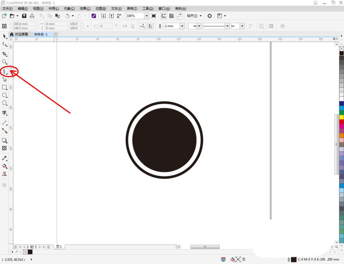The height and width of the screenshot is (264, 344).
Task: Open the 文件(F) menu
Action: tap(7, 9)
